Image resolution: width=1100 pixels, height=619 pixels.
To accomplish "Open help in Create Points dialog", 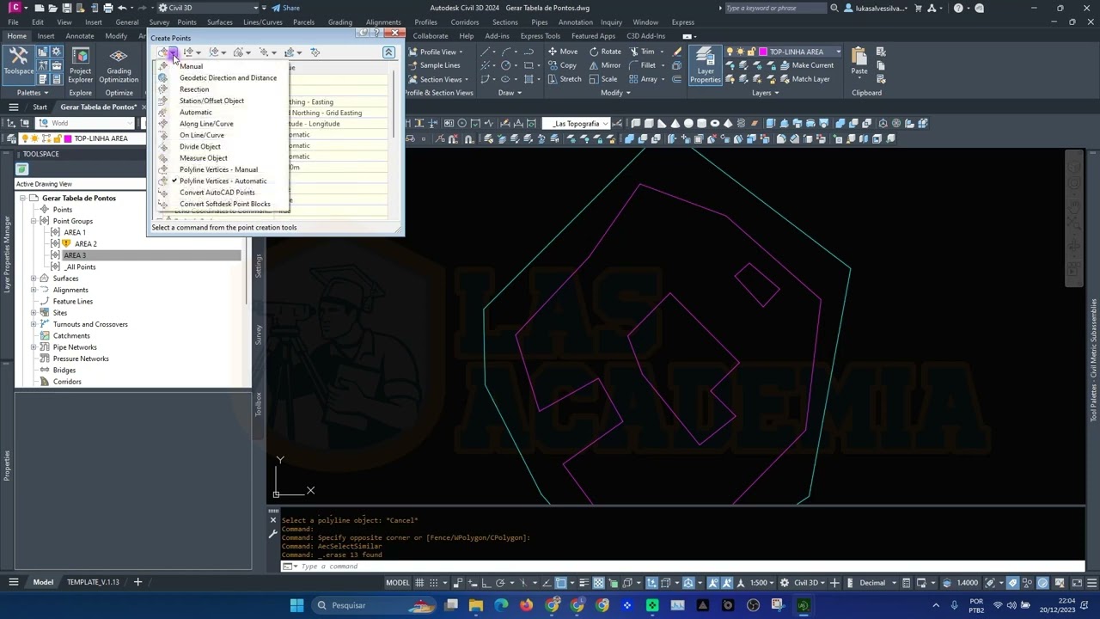I will point(377,34).
